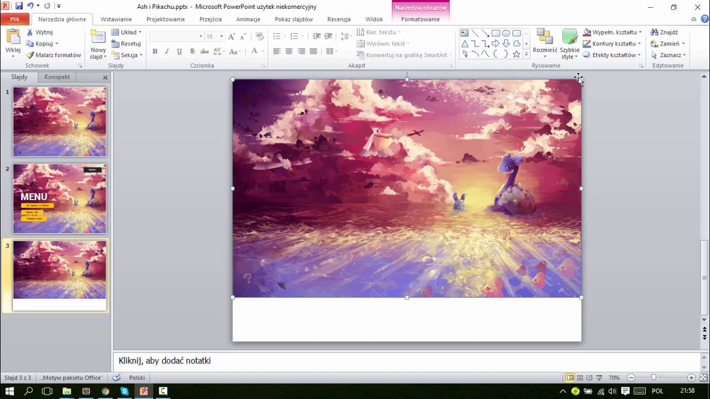The image size is (710, 399).
Task: Switch to normal view in status bar
Action: (x=570, y=378)
